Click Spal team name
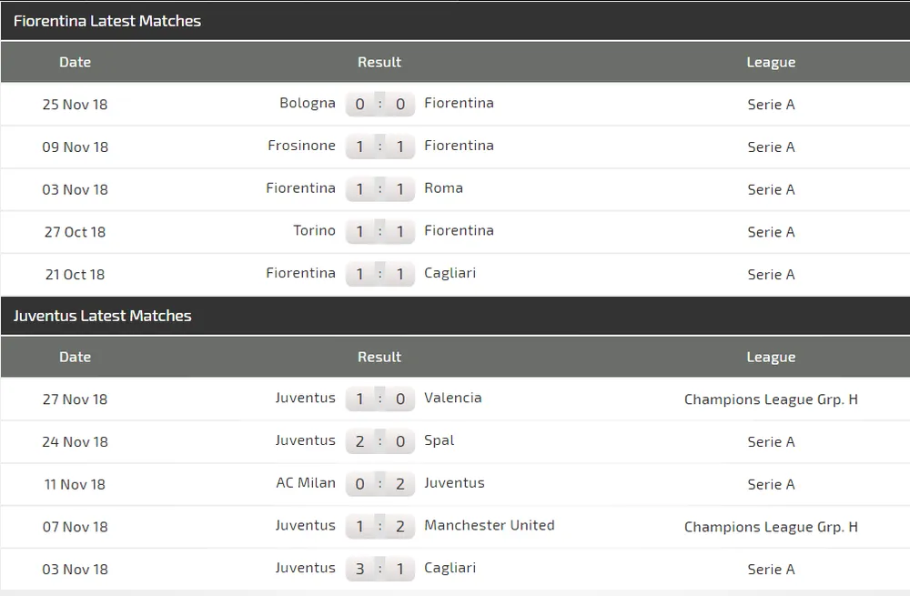This screenshot has width=910, height=596. pyautogui.click(x=439, y=440)
